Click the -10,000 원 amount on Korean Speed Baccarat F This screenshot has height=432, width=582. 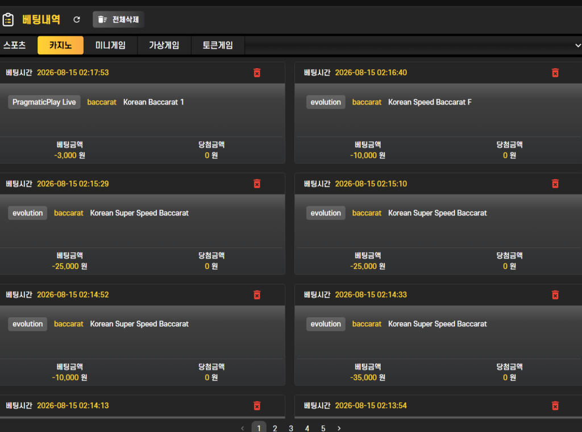[368, 156]
